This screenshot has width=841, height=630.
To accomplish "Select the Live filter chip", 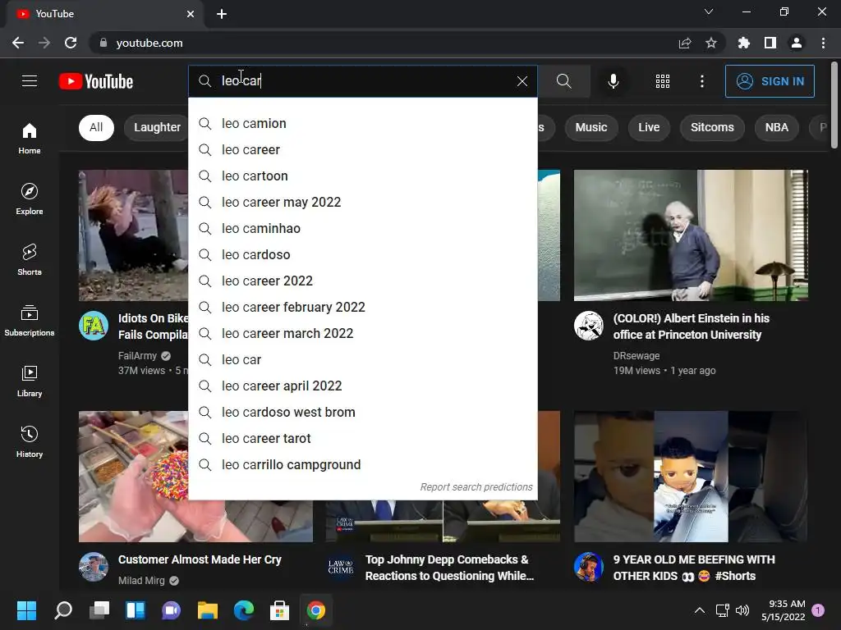I will (649, 127).
